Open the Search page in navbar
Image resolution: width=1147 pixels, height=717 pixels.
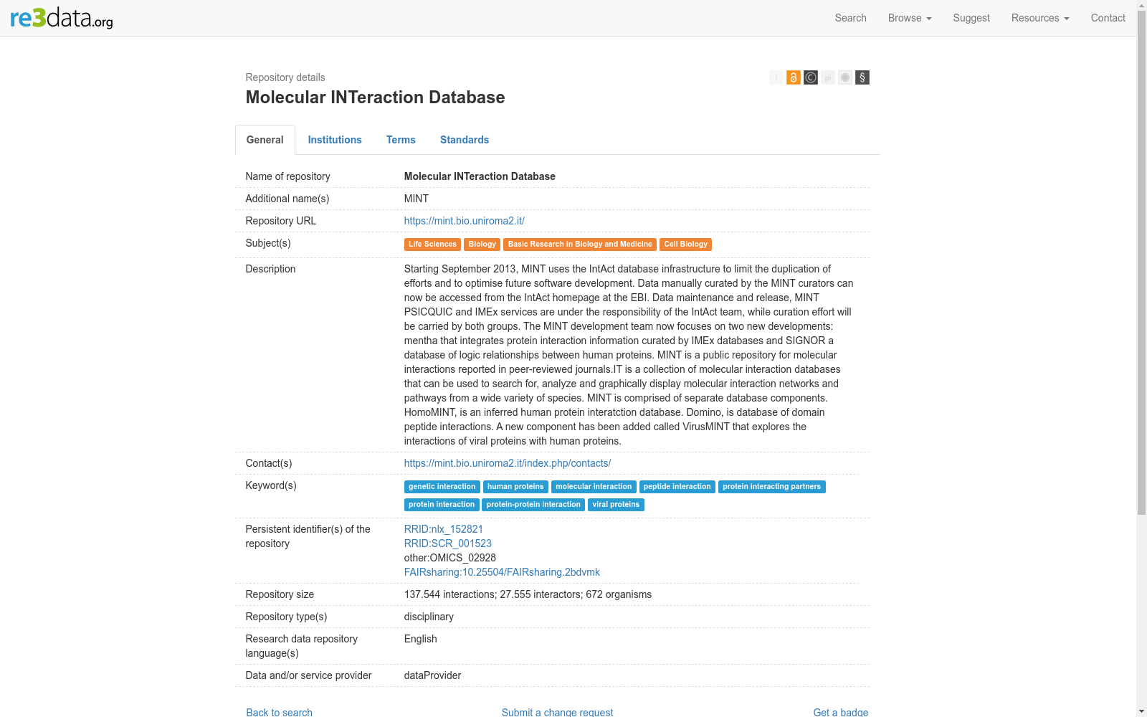coord(851,18)
